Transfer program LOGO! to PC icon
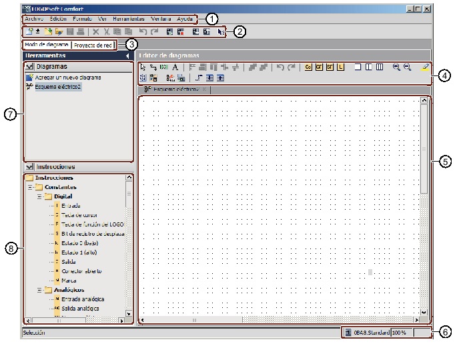Screen dimensions: 465x344 (207, 31)
